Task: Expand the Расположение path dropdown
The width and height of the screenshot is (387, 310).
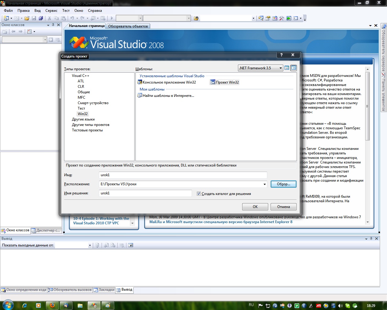Action: tap(265, 184)
